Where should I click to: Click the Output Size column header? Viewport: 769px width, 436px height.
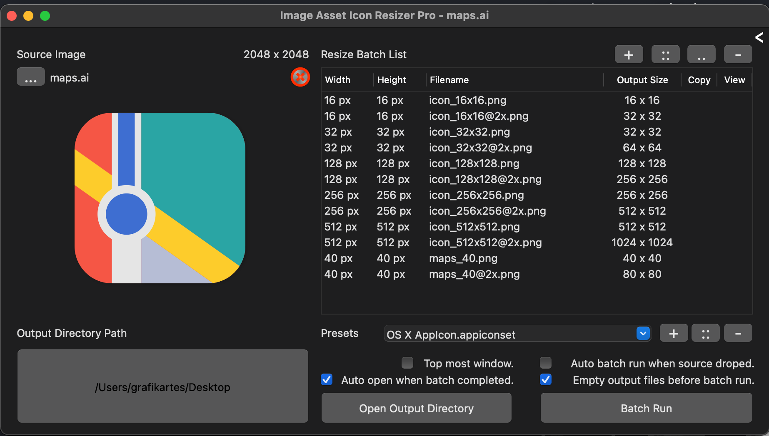[x=642, y=80]
